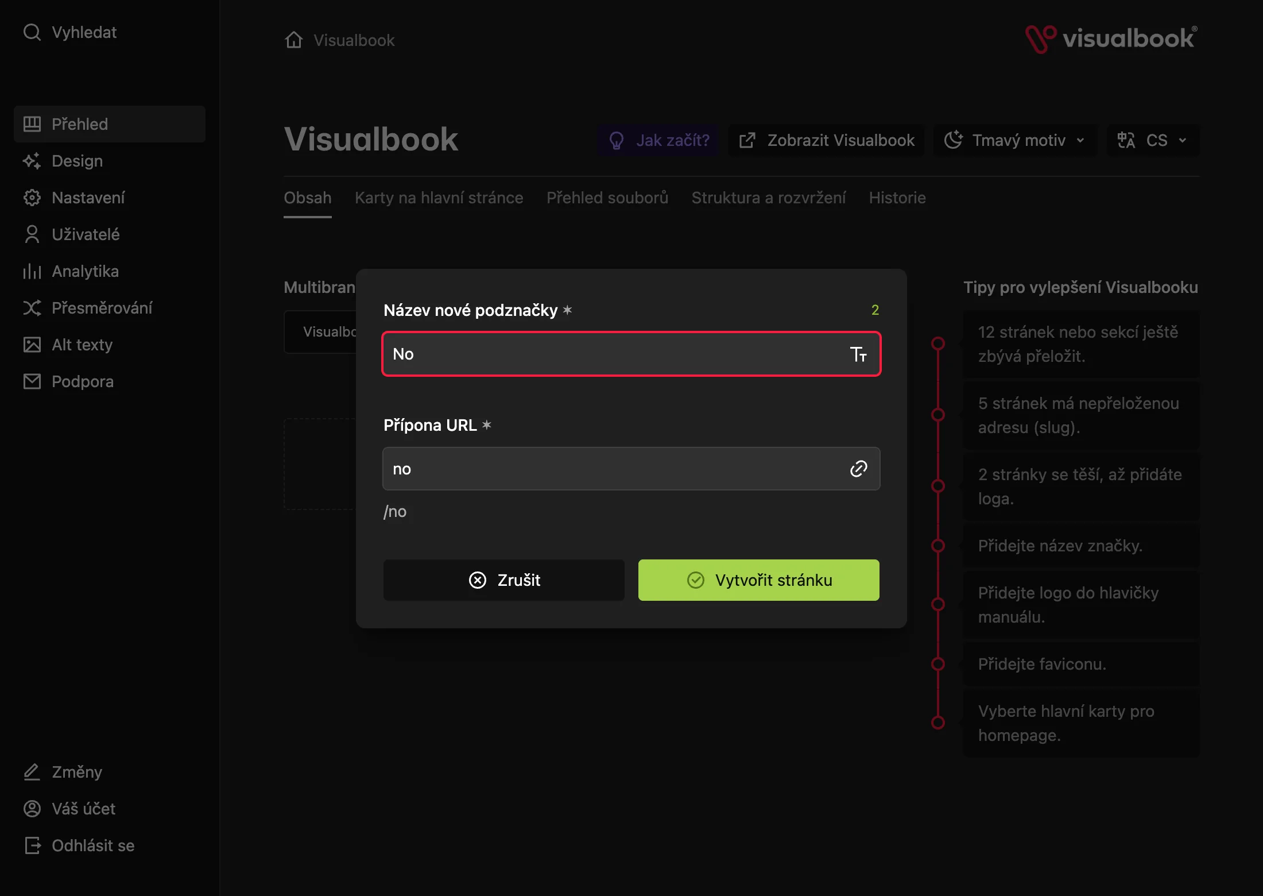Click Odhlásit se logout icon
Image resolution: width=1263 pixels, height=896 pixels.
[32, 845]
